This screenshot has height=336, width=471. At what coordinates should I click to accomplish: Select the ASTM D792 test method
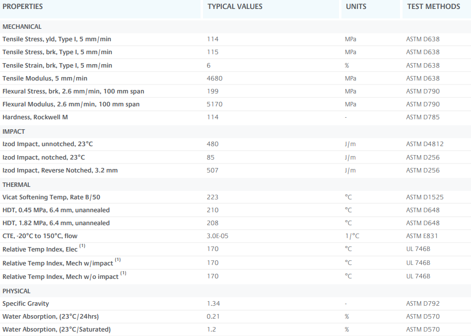[422, 304]
